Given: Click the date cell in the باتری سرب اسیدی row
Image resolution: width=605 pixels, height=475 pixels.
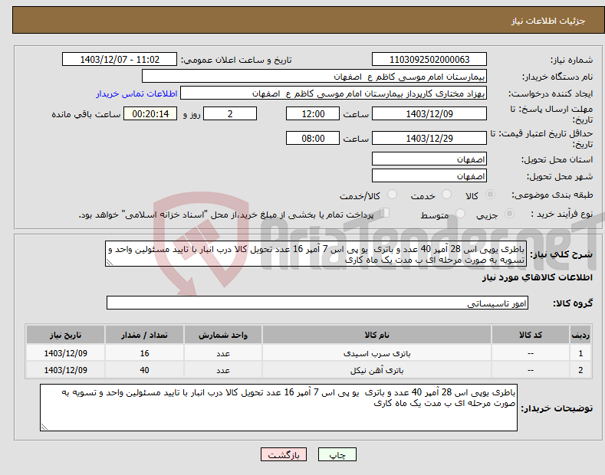Looking at the screenshot, I should [x=65, y=353].
